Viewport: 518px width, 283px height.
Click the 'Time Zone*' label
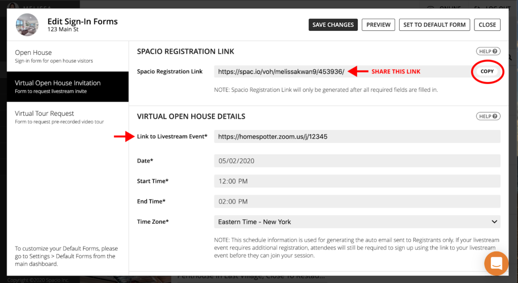coord(153,222)
